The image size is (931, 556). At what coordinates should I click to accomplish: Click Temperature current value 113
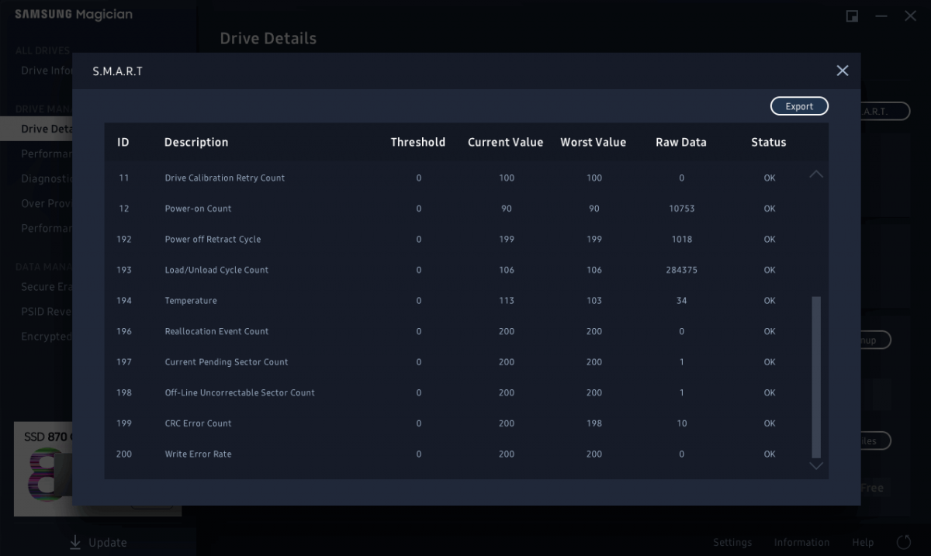(507, 301)
